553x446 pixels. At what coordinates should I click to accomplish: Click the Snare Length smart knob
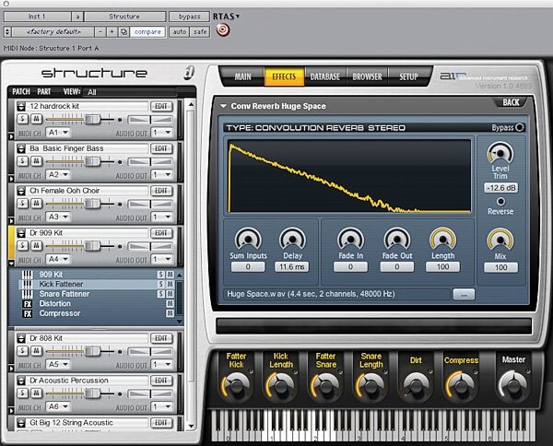(371, 385)
